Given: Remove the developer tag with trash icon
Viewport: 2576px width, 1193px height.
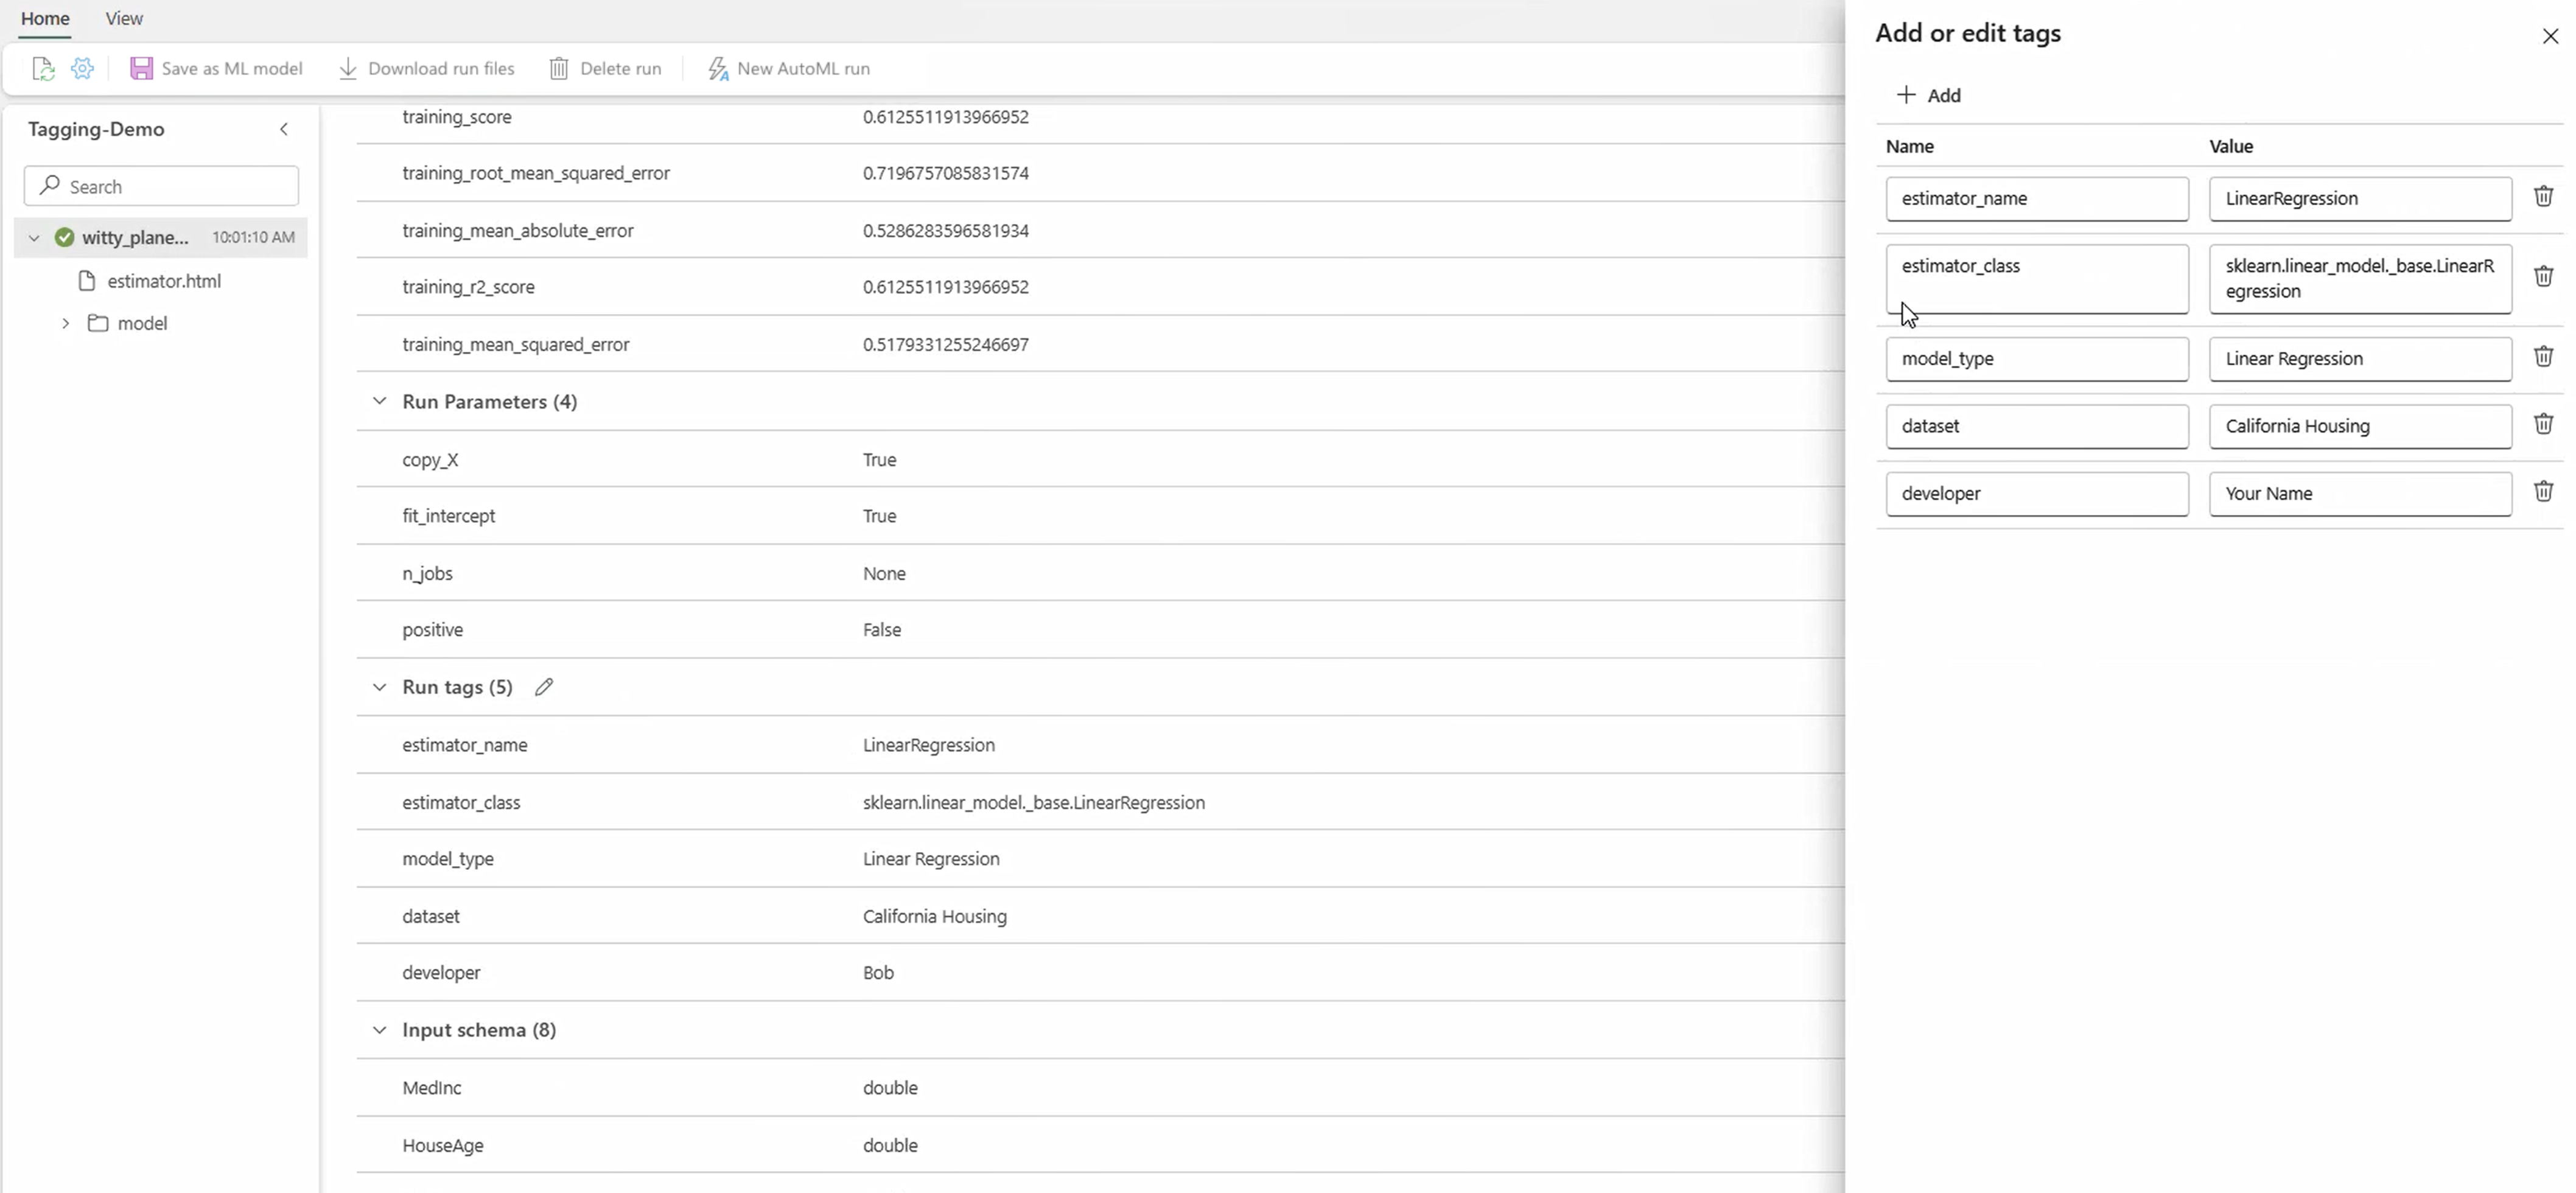Looking at the screenshot, I should 2543,491.
